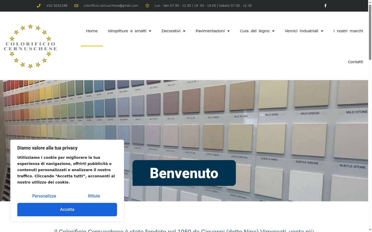Image resolution: width=372 pixels, height=232 pixels.
Task: Expand Decorativi dropdown arrow
Action: [x=184, y=31]
